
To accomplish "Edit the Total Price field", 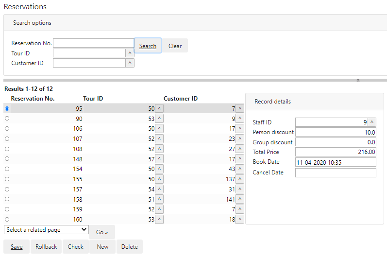I will coord(336,152).
